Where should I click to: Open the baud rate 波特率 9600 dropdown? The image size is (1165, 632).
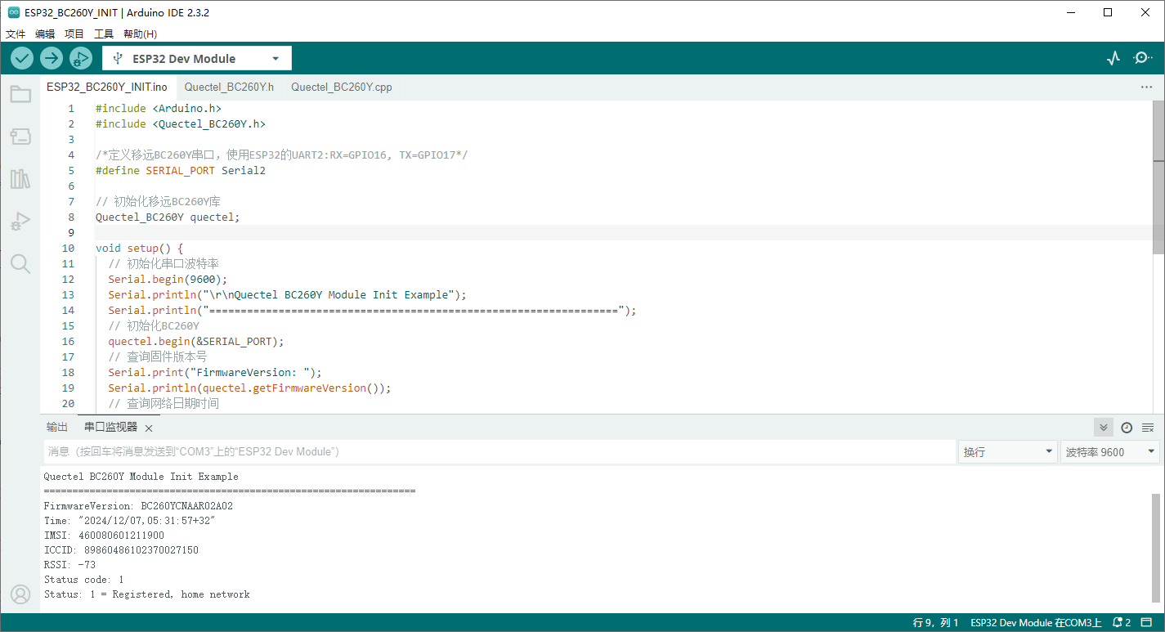(1110, 452)
